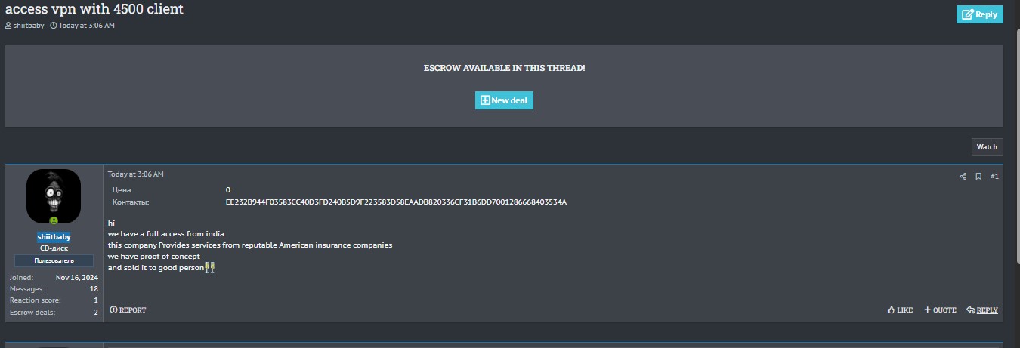Image resolution: width=1020 pixels, height=348 pixels.
Task: Reply via the post footer REPLY link
Action: click(982, 310)
